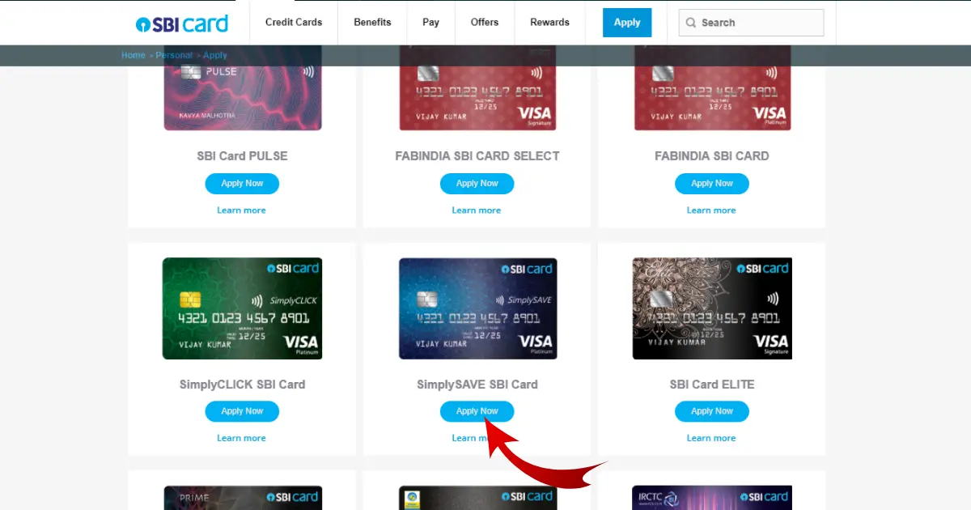Apply Now for SBI Card PULSE
The width and height of the screenshot is (971, 510).
click(242, 184)
